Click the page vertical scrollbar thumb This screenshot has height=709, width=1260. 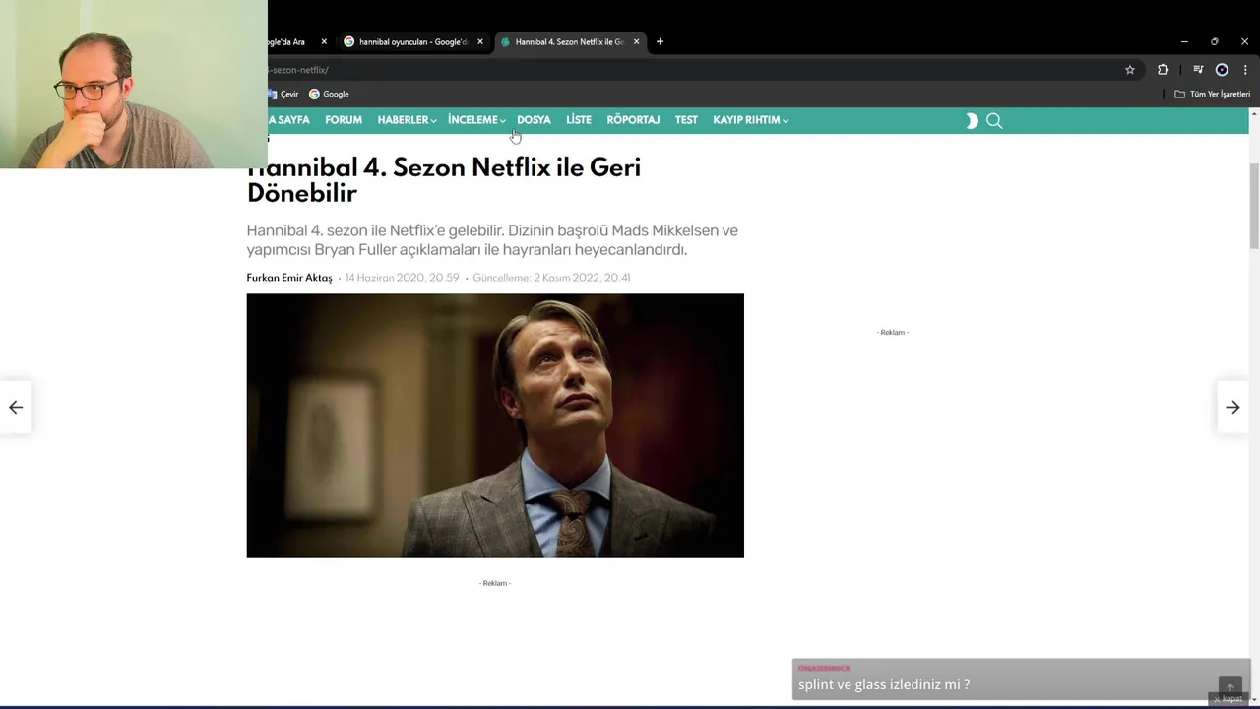(1254, 206)
